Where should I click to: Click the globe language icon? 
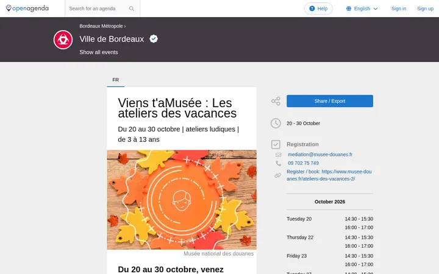point(349,9)
